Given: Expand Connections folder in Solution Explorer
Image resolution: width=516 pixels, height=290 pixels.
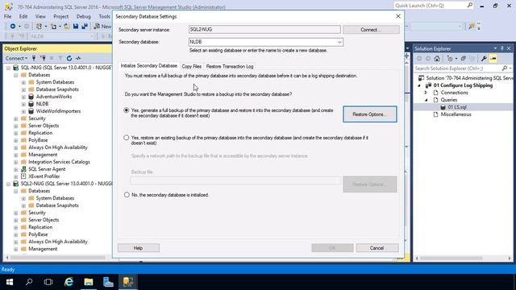Looking at the screenshot, I should [427, 93].
